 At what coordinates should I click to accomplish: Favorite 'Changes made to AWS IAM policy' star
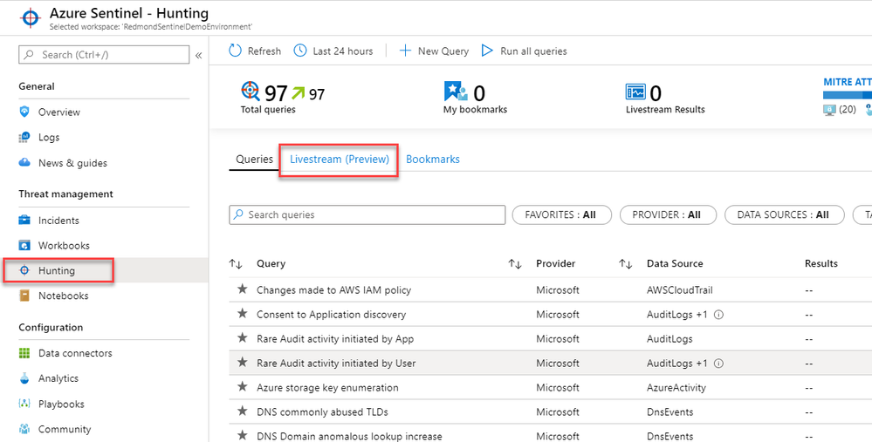coord(242,289)
